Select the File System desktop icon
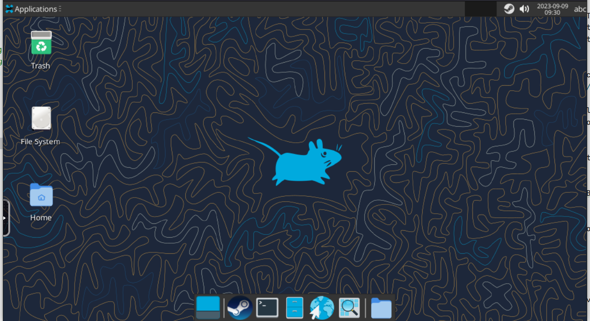 [x=41, y=125]
